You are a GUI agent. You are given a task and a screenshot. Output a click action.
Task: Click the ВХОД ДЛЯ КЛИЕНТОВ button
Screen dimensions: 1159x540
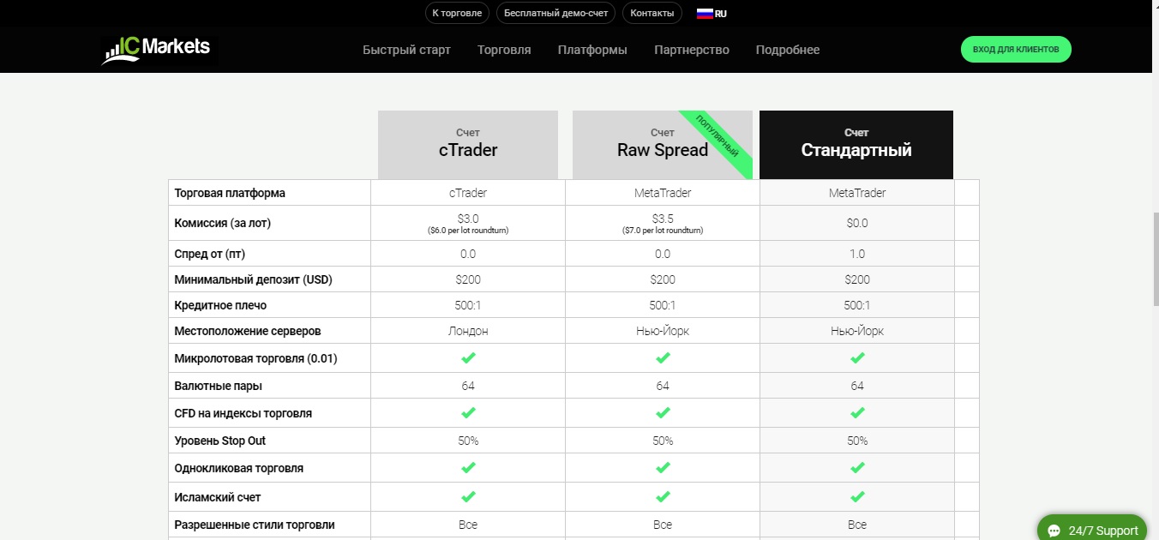1016,49
